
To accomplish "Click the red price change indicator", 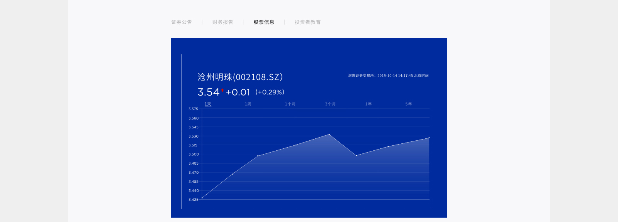I will 222,90.
